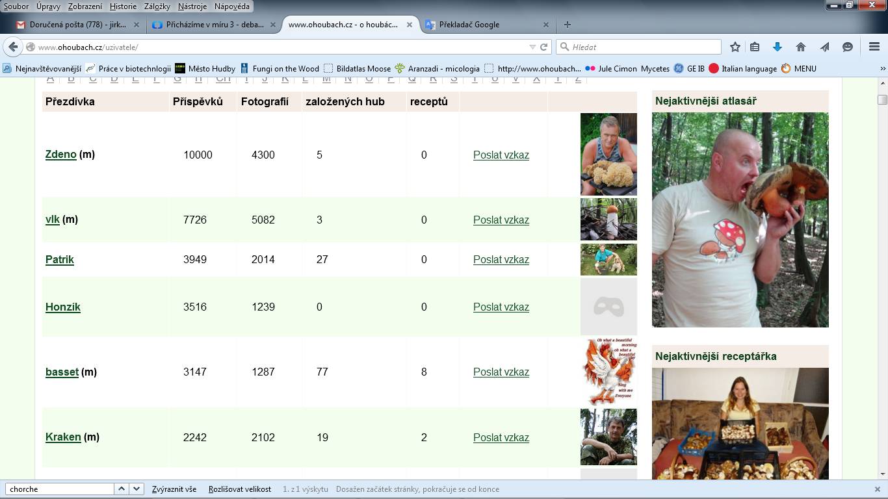Jump to the next find result arrow
The width and height of the screenshot is (888, 499).
(137, 489)
